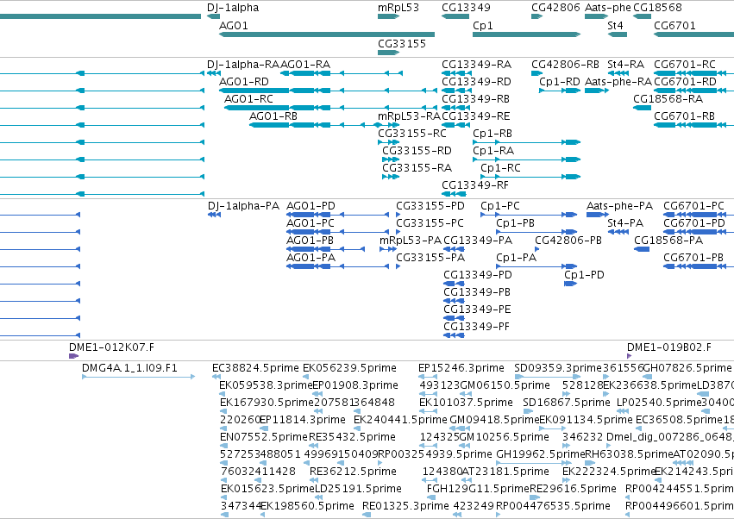This screenshot has width=734, height=519.
Task: Click the CG33155 gene label
Action: click(402, 44)
